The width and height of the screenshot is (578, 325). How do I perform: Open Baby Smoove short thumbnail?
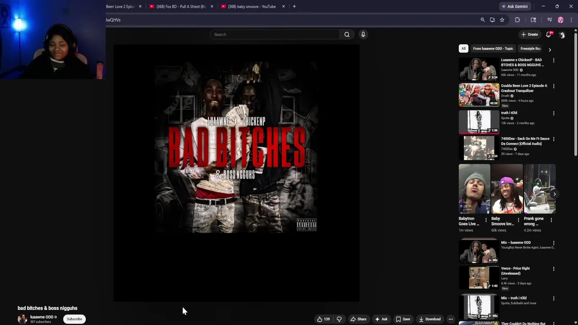[507, 189]
